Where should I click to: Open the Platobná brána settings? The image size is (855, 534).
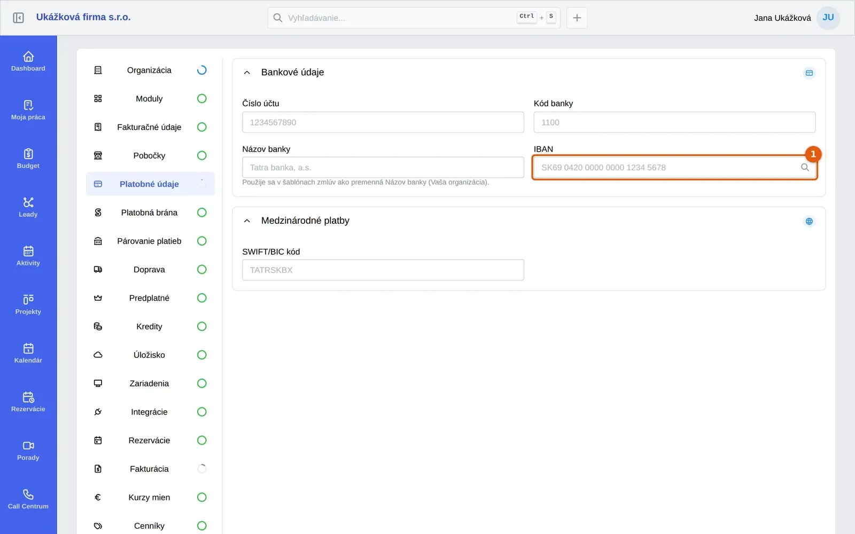tap(150, 213)
